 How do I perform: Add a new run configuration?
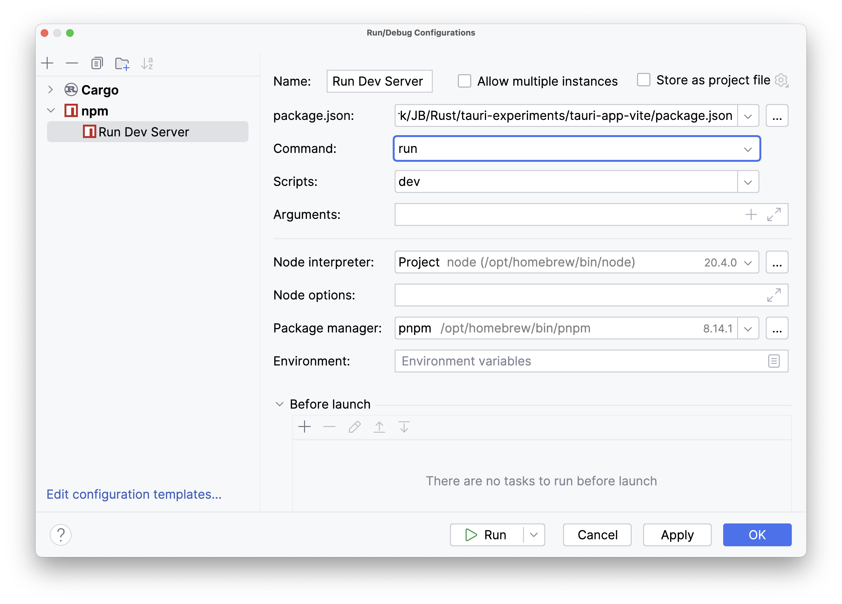48,63
